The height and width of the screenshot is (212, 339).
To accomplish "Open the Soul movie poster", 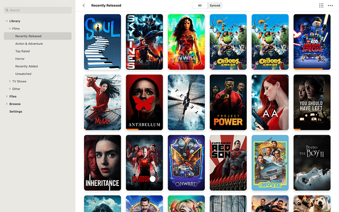I will (103, 42).
